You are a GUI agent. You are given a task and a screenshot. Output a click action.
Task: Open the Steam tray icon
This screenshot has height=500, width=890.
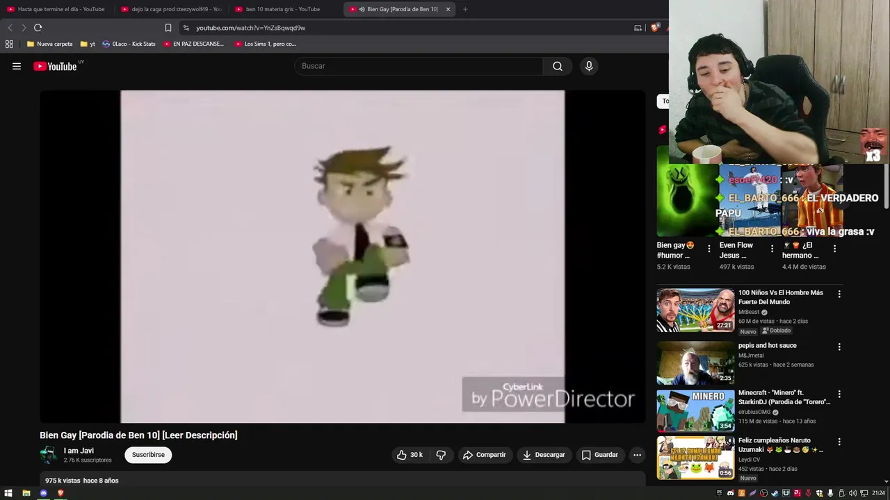coord(775,493)
